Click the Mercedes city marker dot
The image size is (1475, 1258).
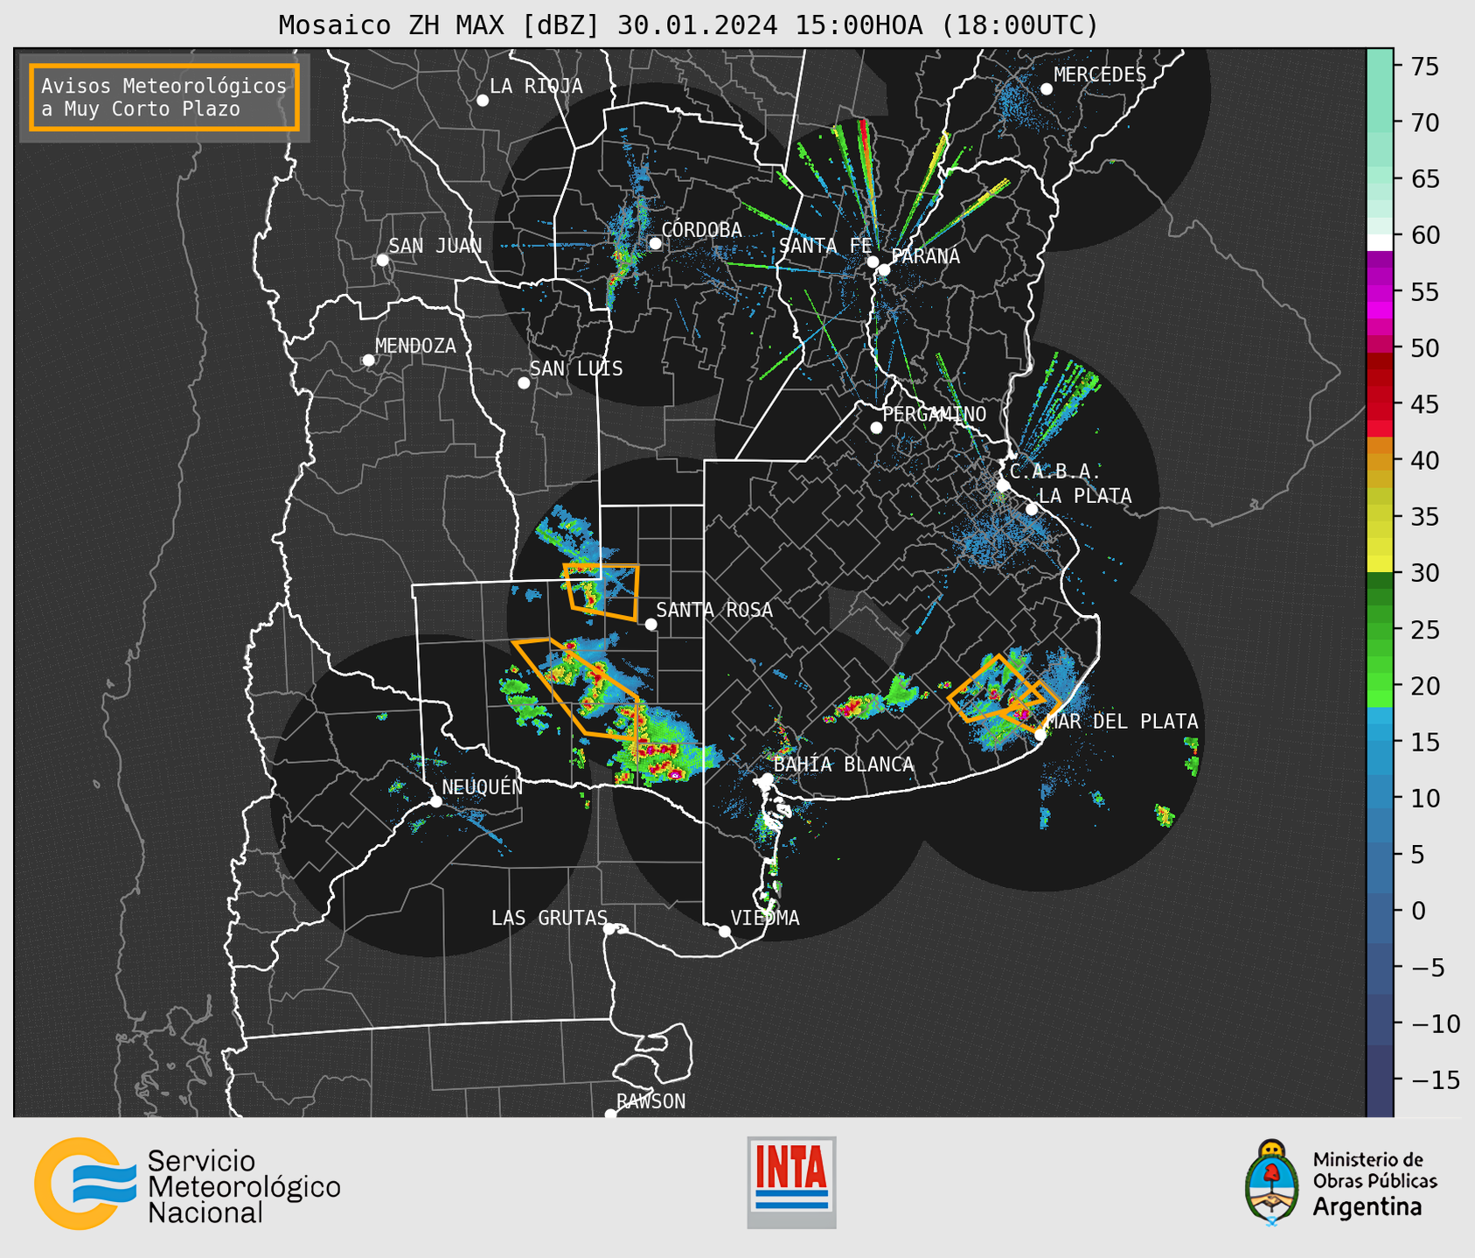(1047, 89)
